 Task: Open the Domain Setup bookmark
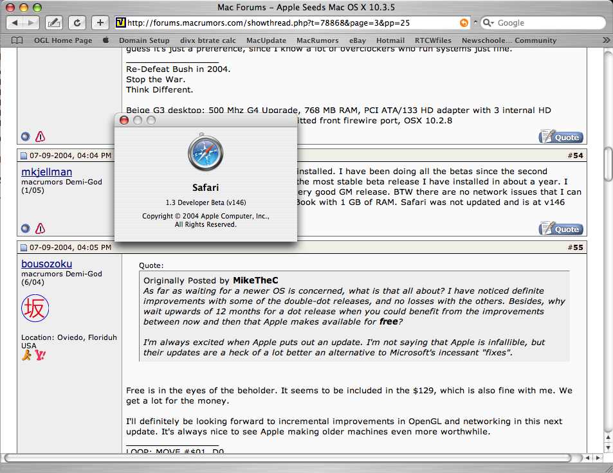[x=144, y=40]
